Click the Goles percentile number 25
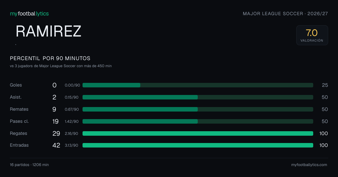The image size is (338, 177). 325,85
